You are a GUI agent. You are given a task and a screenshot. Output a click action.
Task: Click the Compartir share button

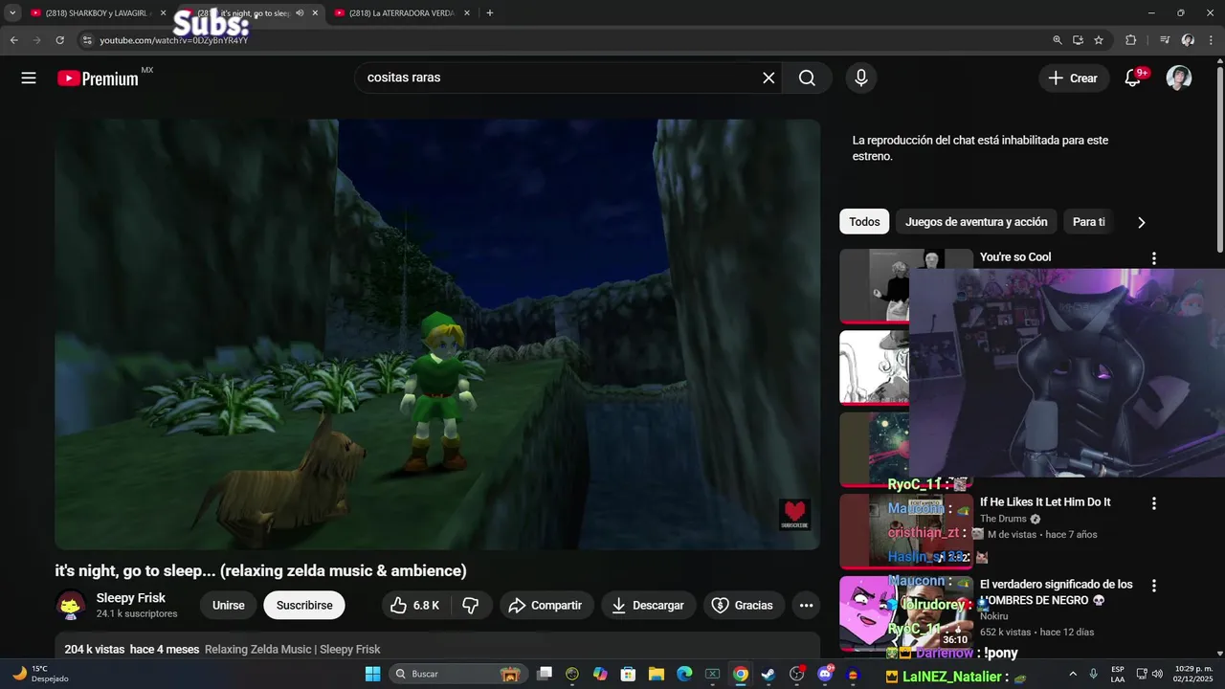pos(546,605)
